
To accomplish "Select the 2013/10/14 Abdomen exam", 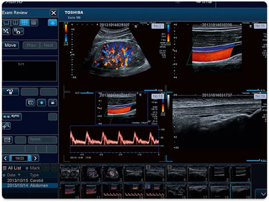I will 30,185.
